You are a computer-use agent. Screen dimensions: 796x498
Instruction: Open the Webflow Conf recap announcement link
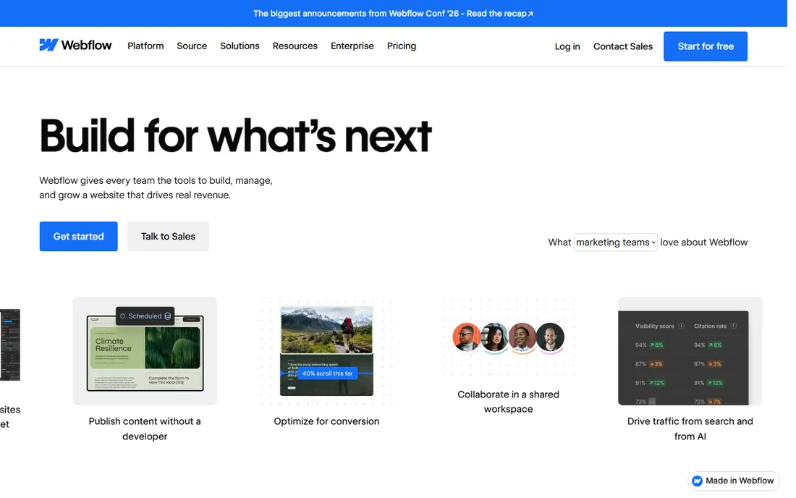coord(394,13)
